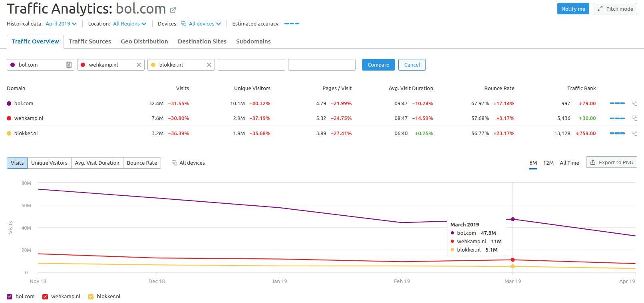Click the Pitch mode button
Screen dimensions: 644x303
tap(615, 9)
